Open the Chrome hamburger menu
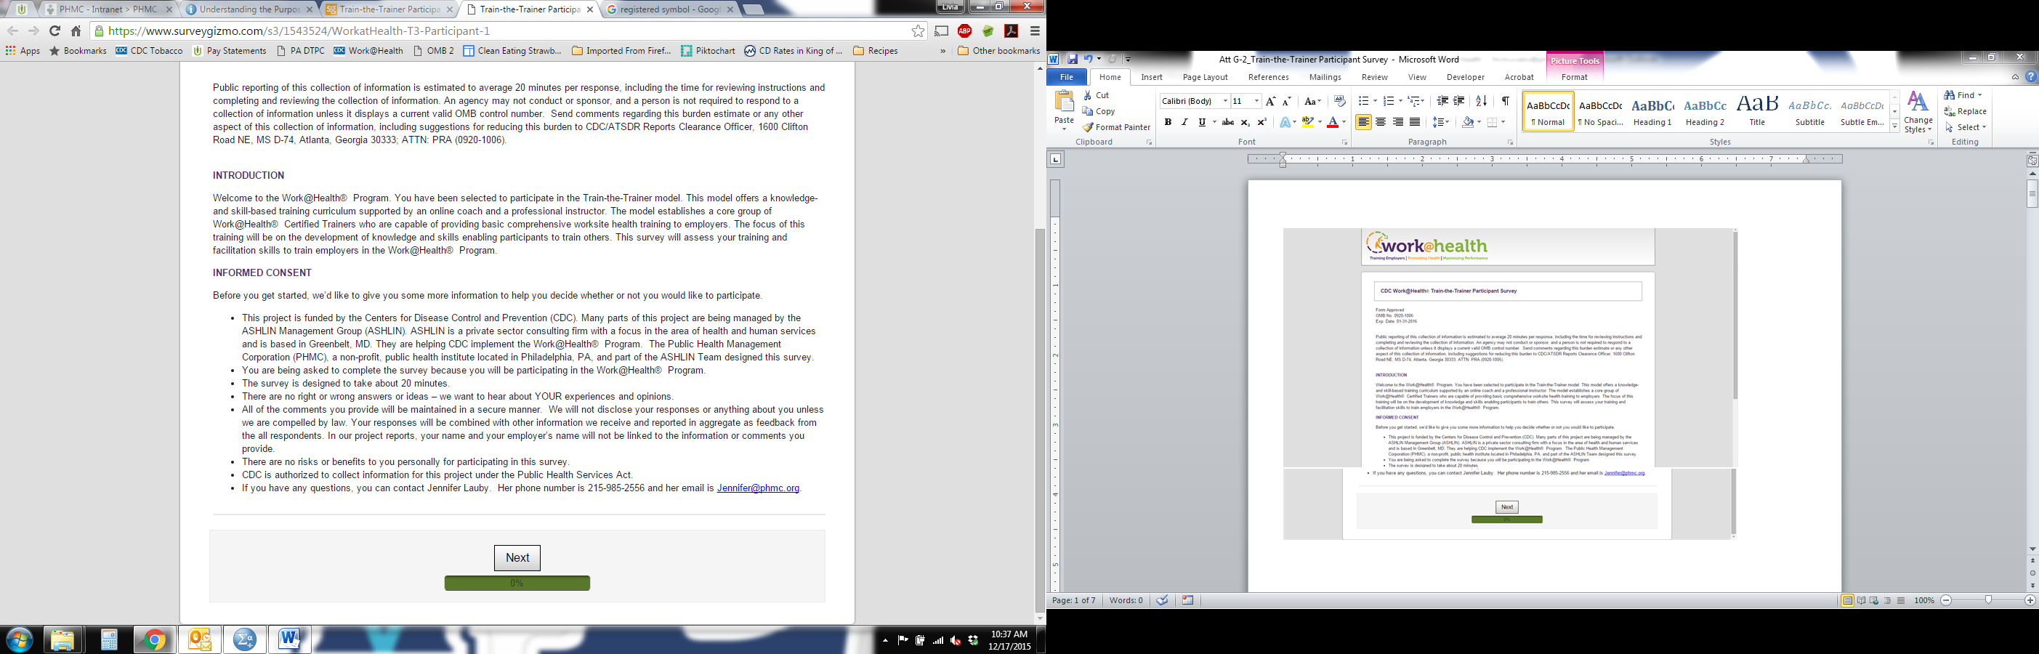 (1035, 31)
